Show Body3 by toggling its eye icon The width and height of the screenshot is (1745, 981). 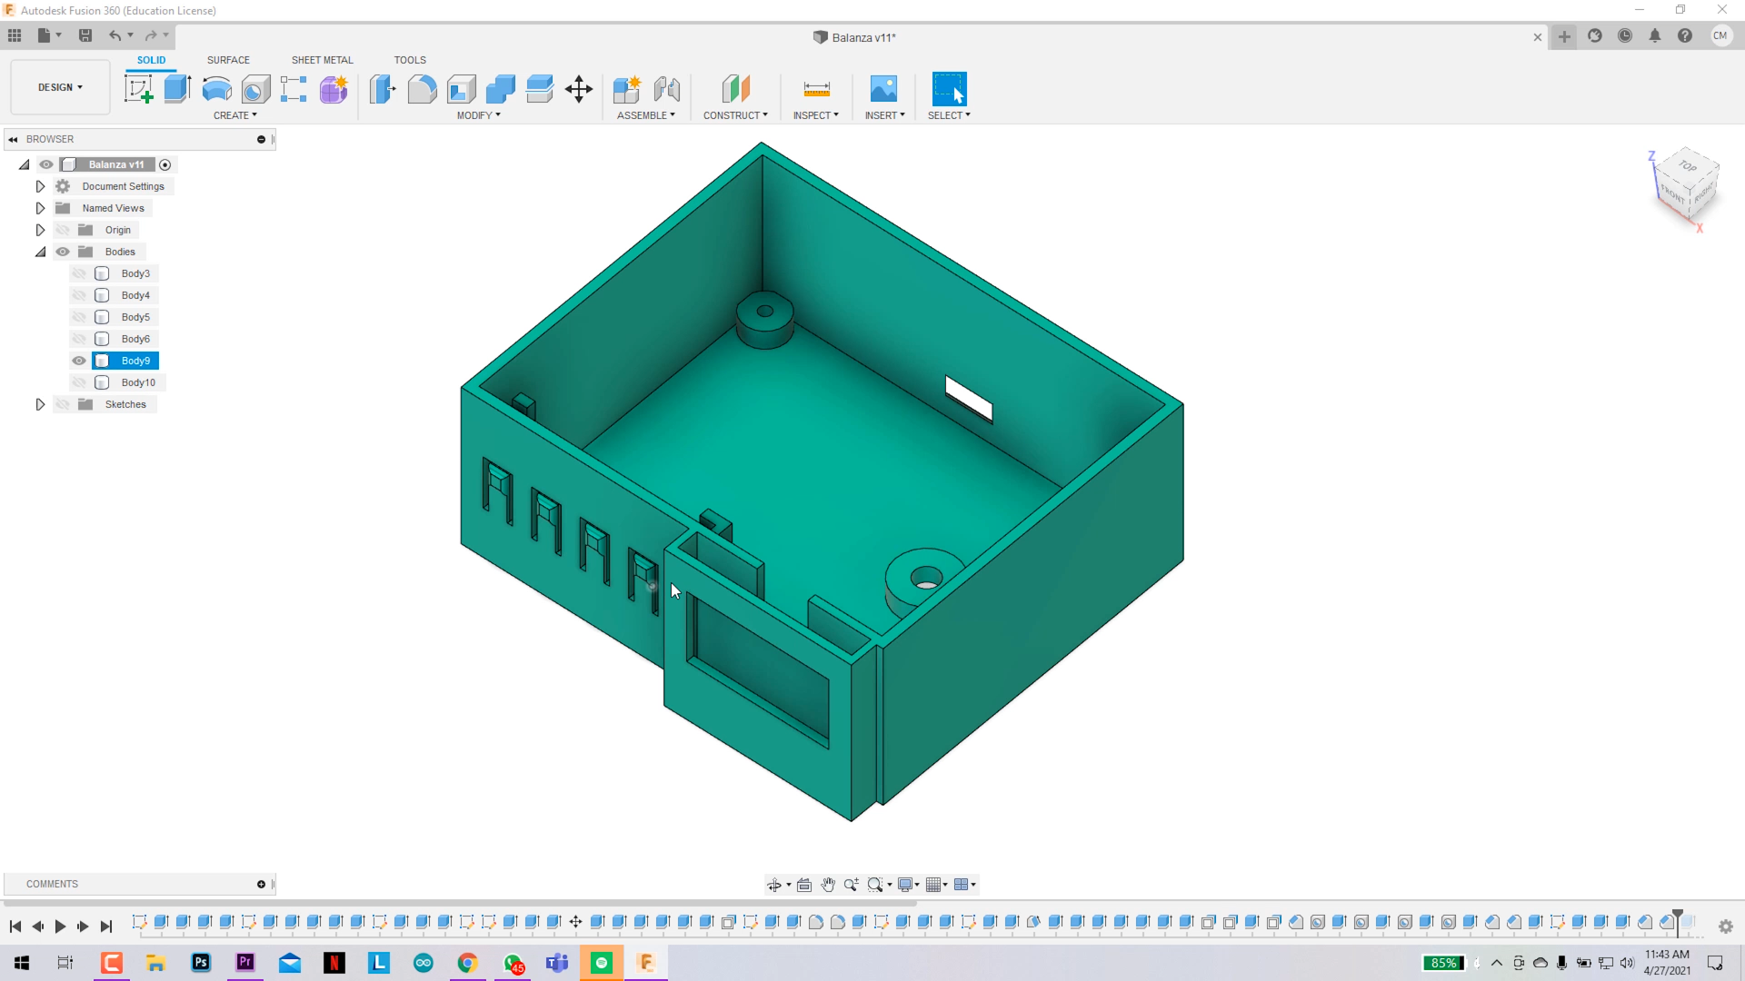pos(79,273)
